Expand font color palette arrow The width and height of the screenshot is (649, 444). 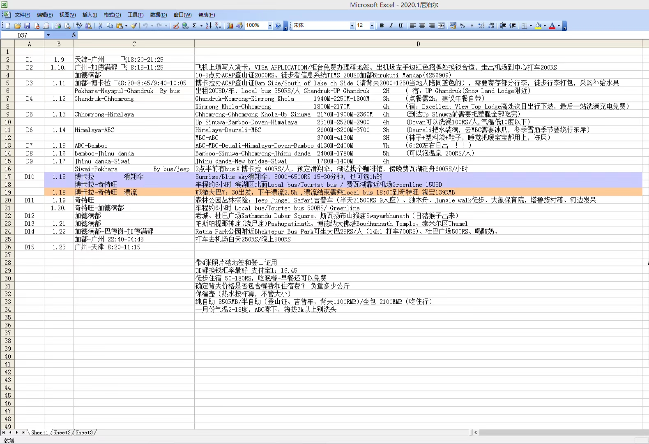pyautogui.click(x=559, y=25)
